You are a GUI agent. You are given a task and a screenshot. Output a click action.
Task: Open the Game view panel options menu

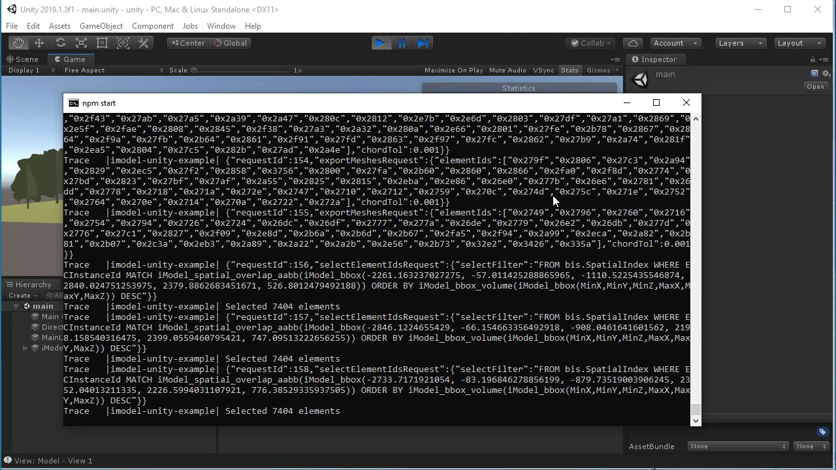(615, 59)
